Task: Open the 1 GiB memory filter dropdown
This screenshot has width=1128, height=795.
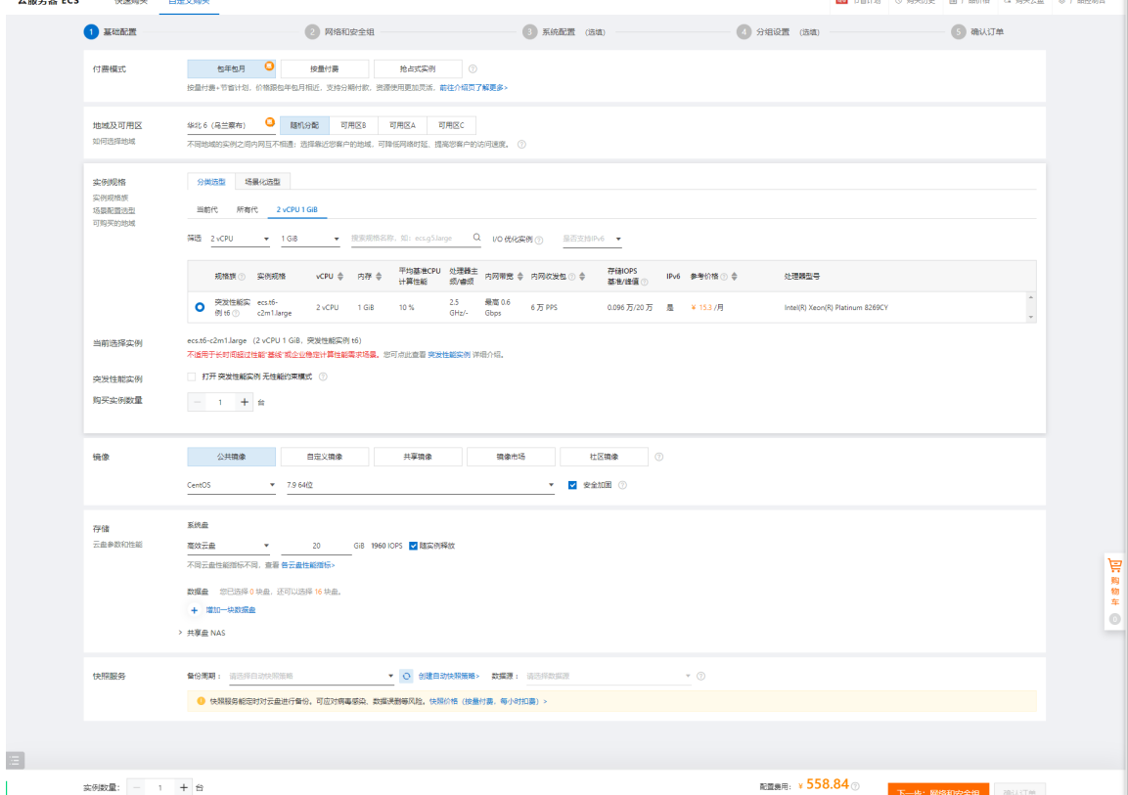Action: coord(310,239)
